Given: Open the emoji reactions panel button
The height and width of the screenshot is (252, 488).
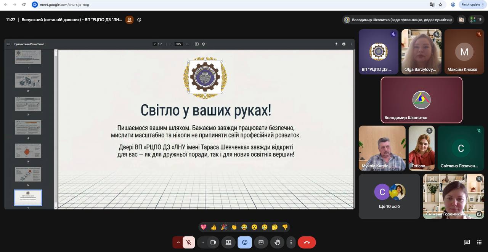Looking at the screenshot, I should click(x=245, y=242).
